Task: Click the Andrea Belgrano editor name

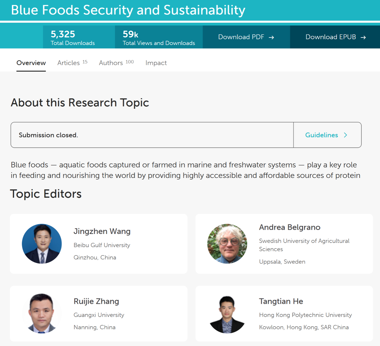Action: tap(289, 227)
